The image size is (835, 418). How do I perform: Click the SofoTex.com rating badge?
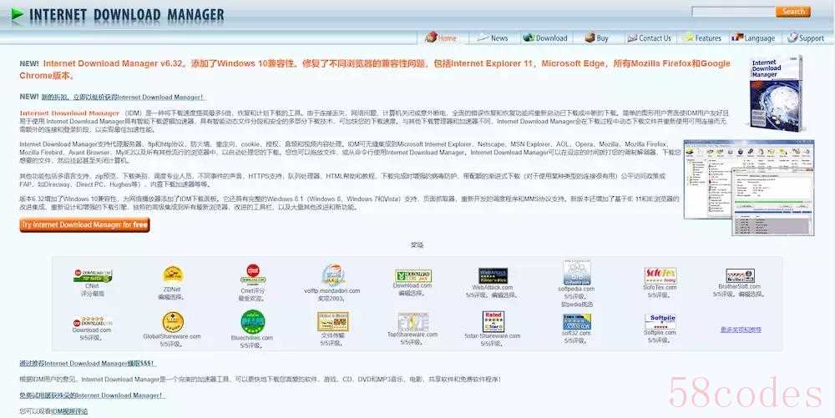point(660,275)
